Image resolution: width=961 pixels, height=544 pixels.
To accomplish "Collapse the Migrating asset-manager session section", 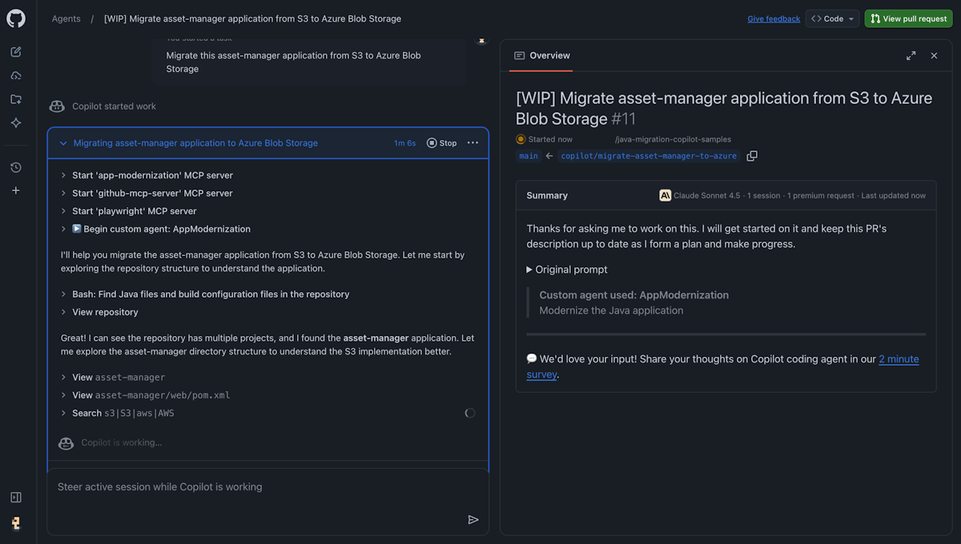I will [63, 143].
